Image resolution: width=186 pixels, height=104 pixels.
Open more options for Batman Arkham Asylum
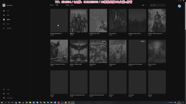(165, 34)
